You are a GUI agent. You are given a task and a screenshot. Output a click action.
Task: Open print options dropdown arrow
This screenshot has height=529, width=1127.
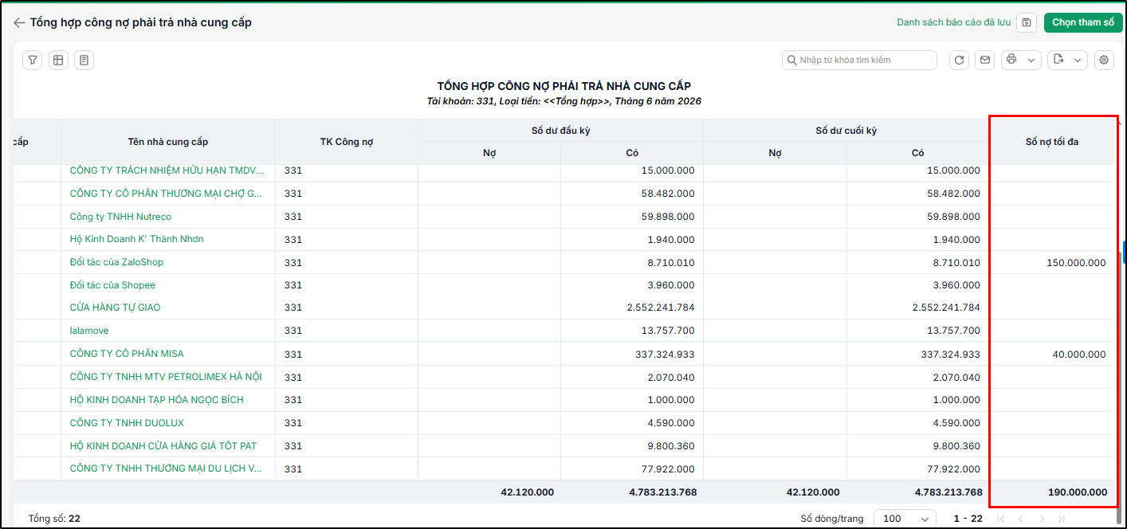coord(1032,60)
